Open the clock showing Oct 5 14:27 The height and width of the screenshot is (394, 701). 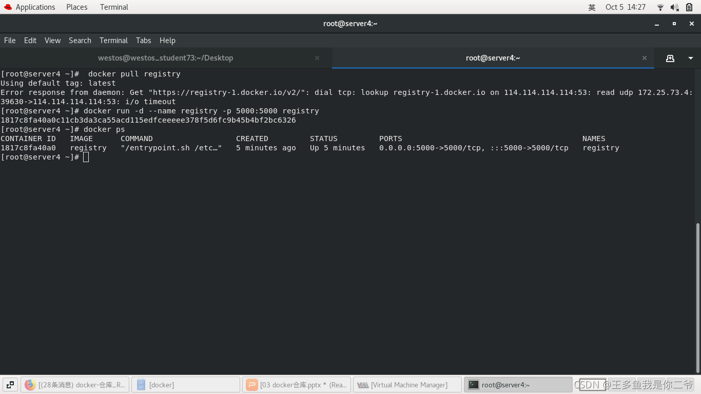[x=626, y=7]
